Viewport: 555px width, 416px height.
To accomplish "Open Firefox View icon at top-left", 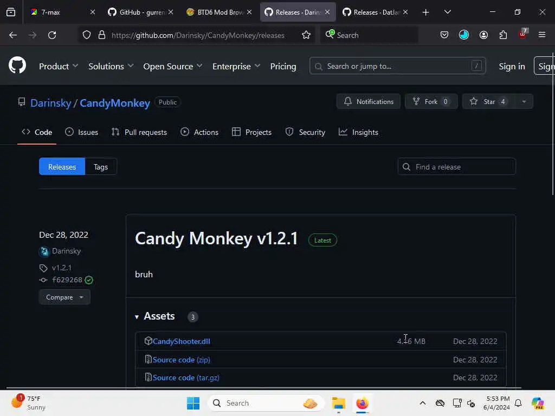I will pyautogui.click(x=11, y=12).
